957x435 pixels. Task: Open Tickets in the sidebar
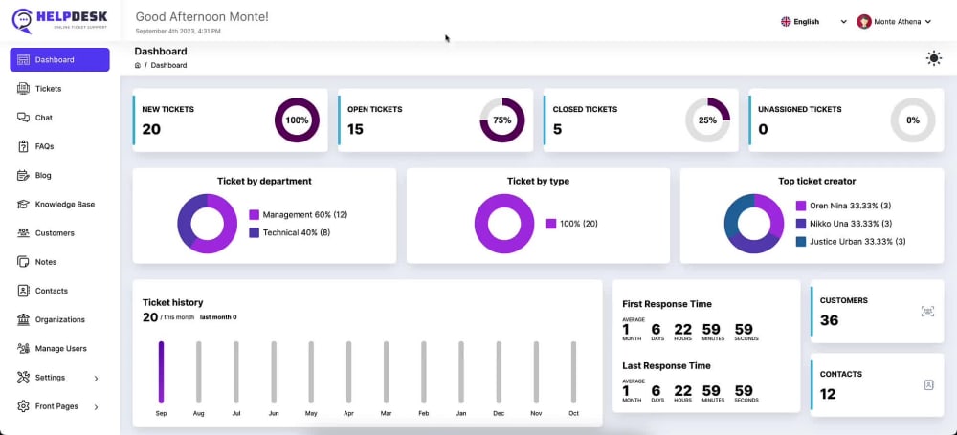pyautogui.click(x=59, y=89)
